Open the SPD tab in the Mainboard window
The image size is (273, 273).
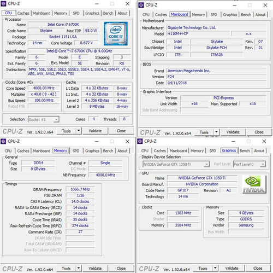pyautogui.click(x=213, y=15)
